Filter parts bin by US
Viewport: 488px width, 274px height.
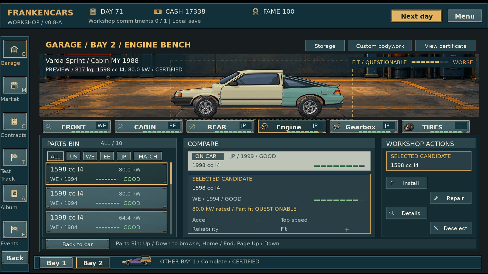(73, 156)
